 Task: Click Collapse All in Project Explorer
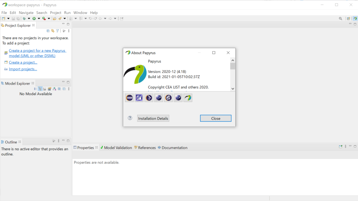coord(48,31)
